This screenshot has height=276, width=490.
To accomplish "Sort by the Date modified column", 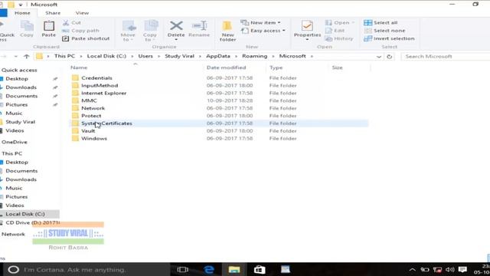I will (x=227, y=67).
